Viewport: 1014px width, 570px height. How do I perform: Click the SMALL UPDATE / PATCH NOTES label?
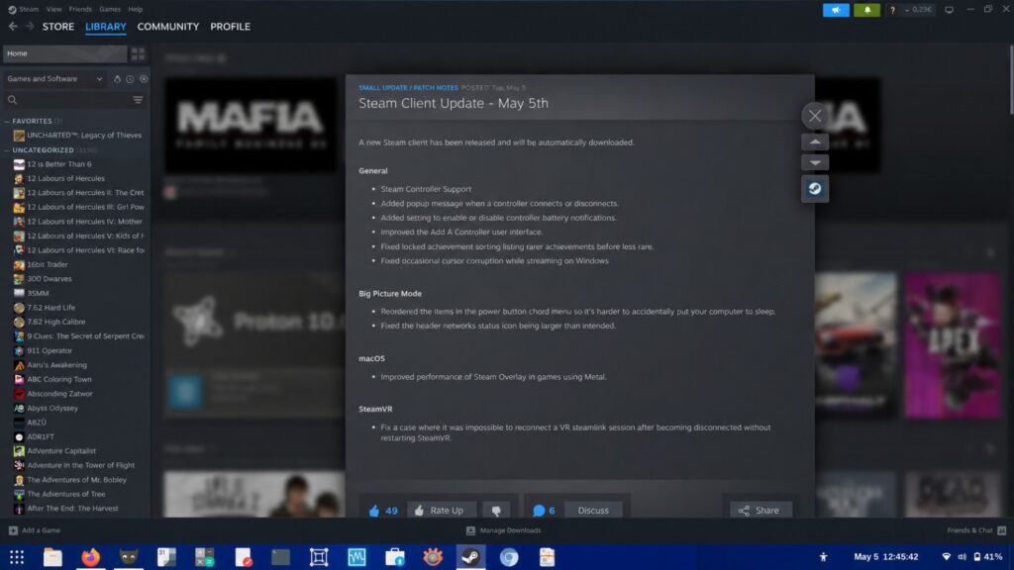pos(408,87)
